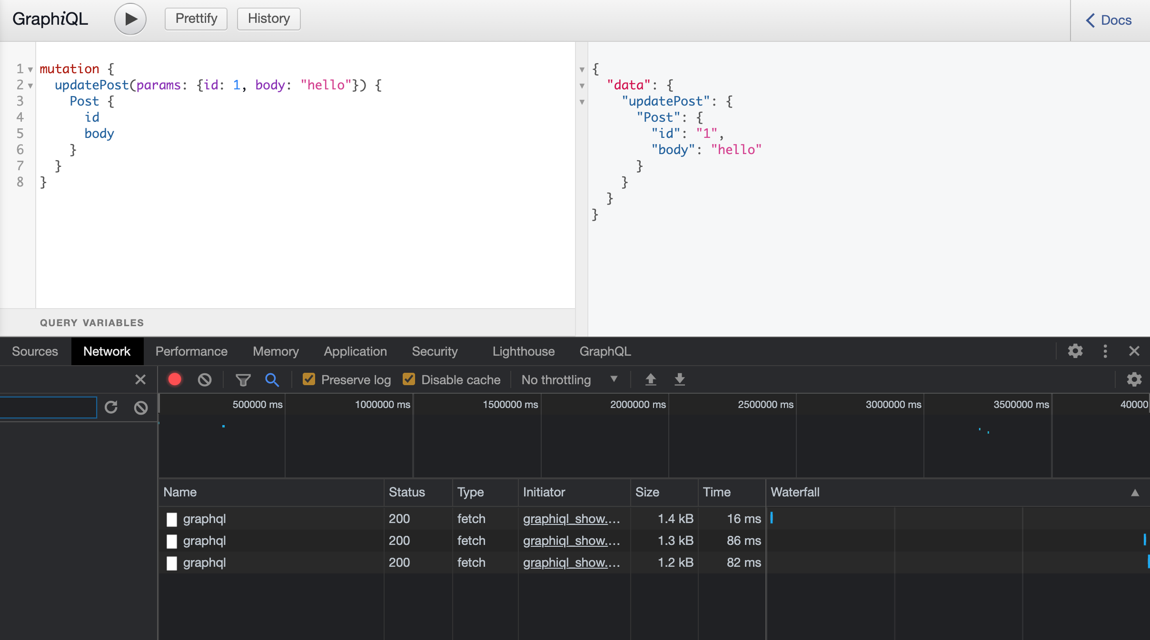Screen dimensions: 1150x640
Task: Click the network search magnifier icon
Action: (x=272, y=379)
